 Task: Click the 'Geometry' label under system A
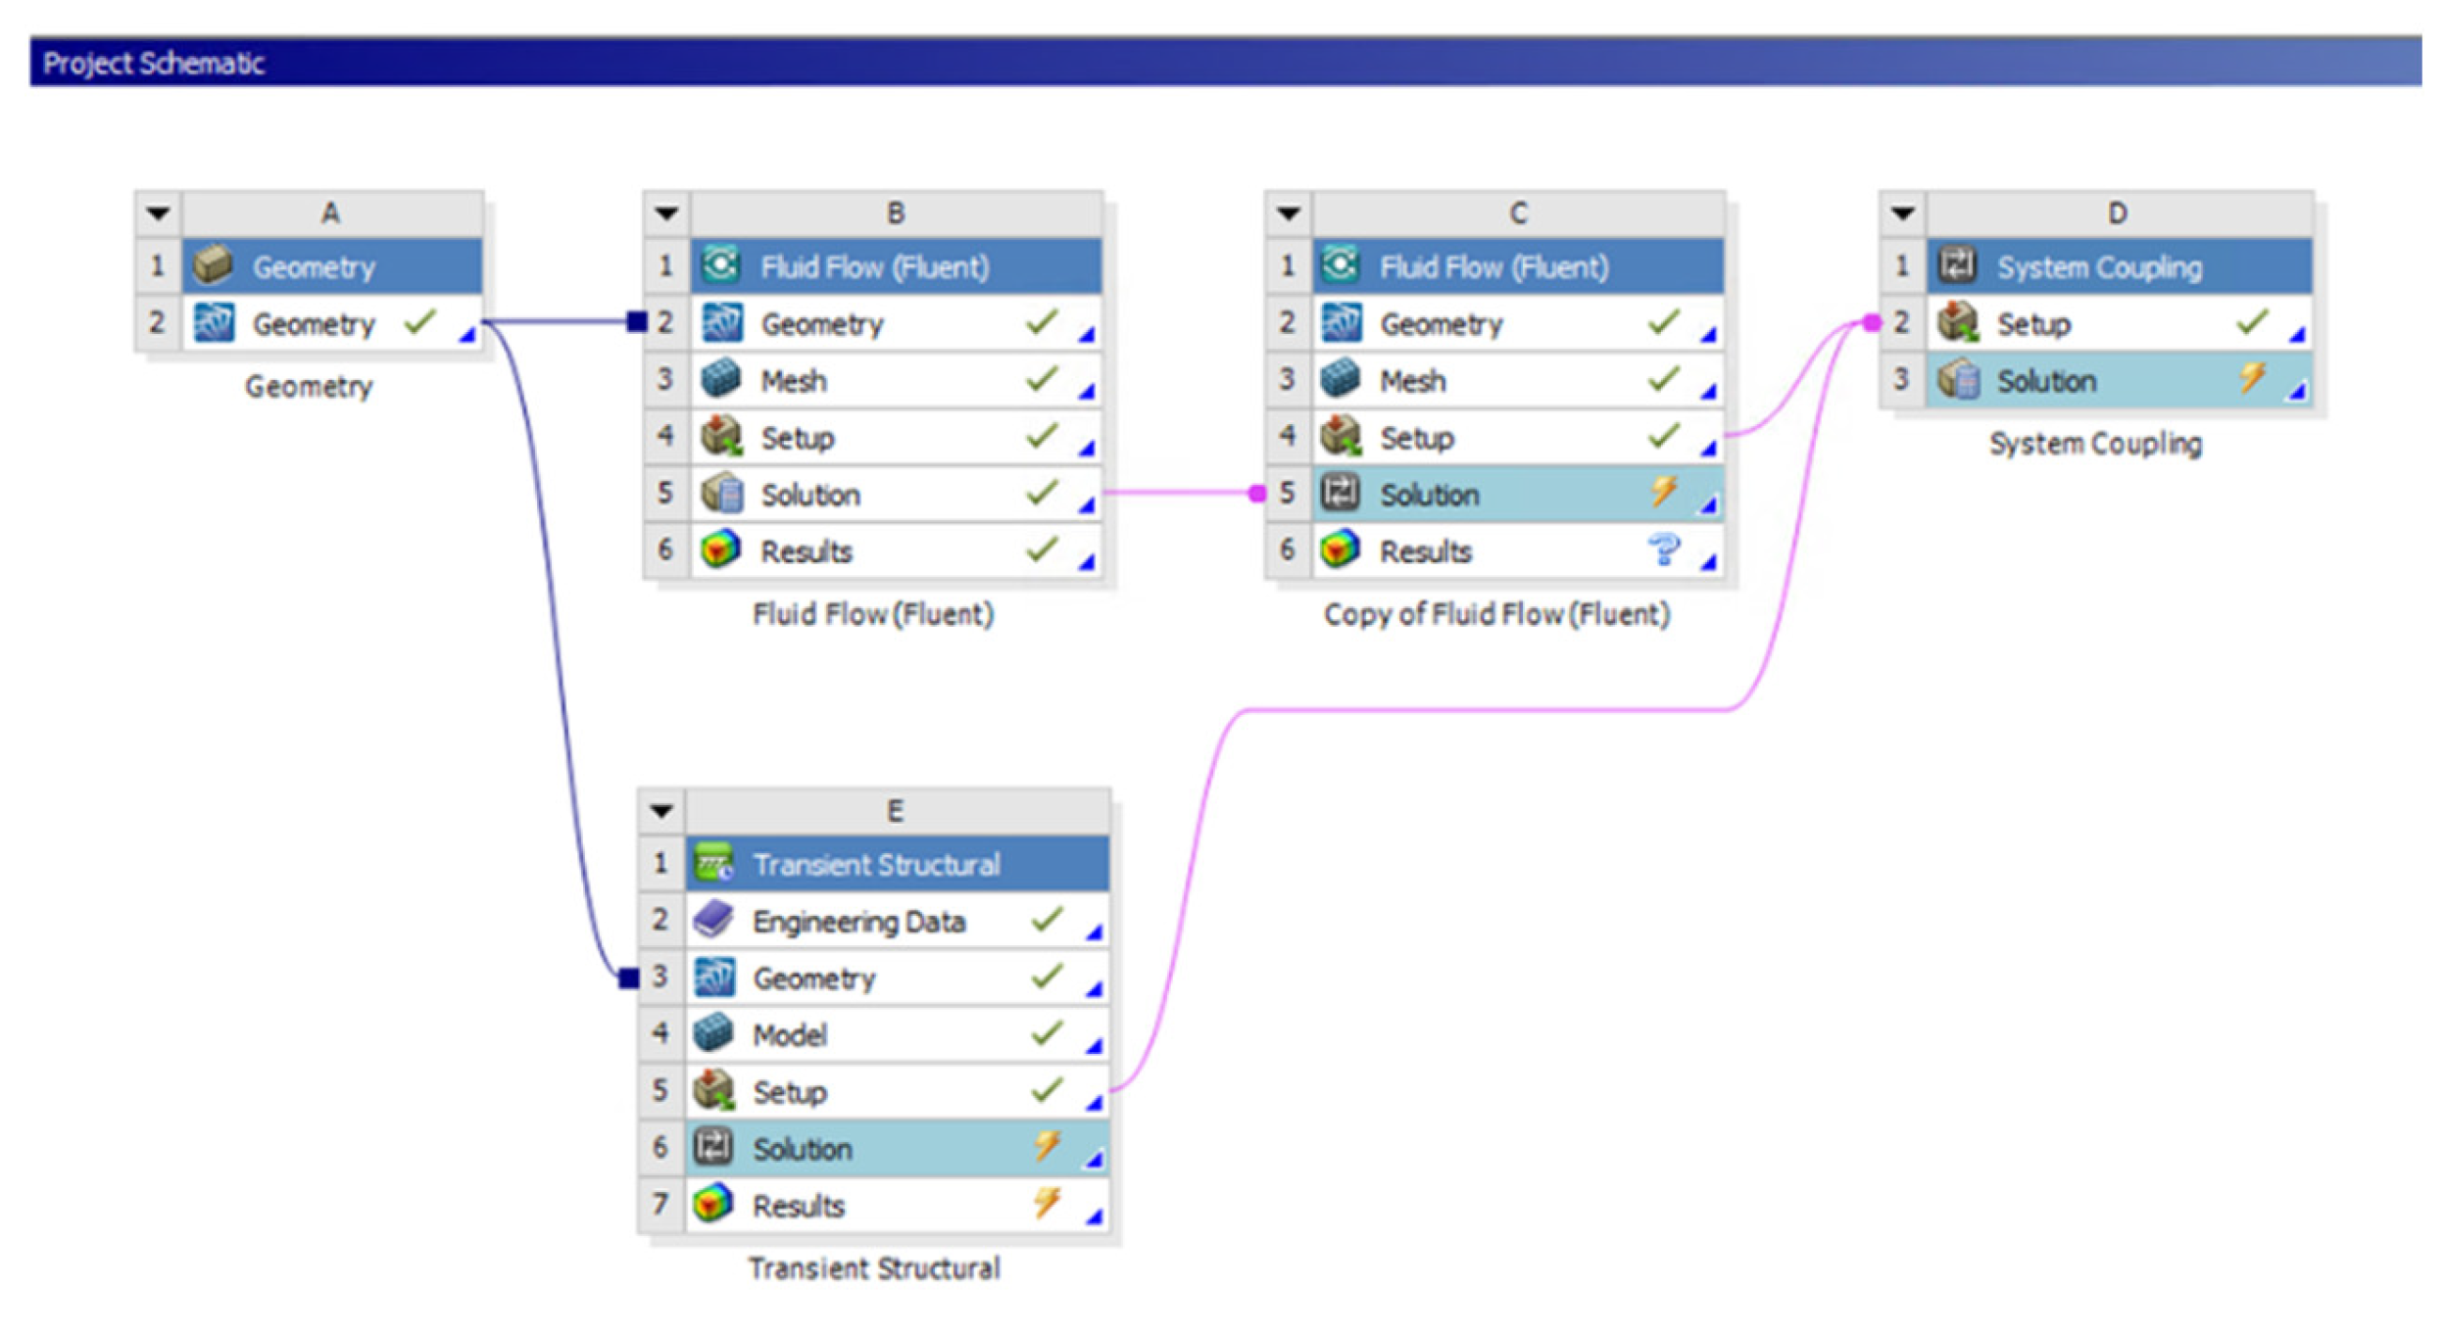pyautogui.click(x=308, y=387)
